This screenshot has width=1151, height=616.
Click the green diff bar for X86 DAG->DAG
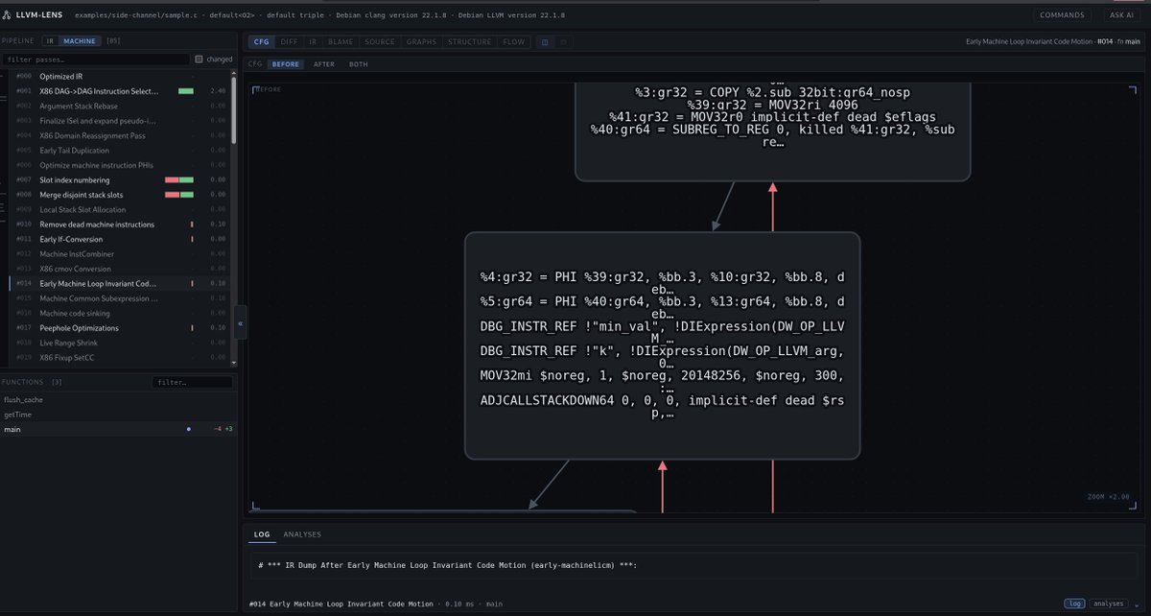[x=186, y=91]
